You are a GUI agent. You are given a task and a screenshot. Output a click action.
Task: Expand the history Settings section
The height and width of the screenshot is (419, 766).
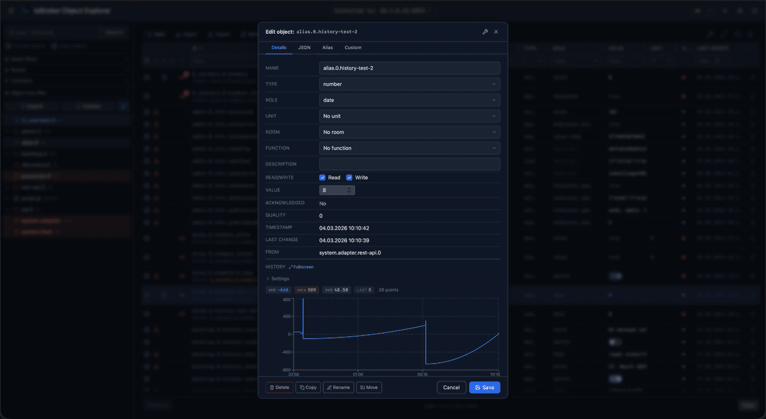coord(278,279)
